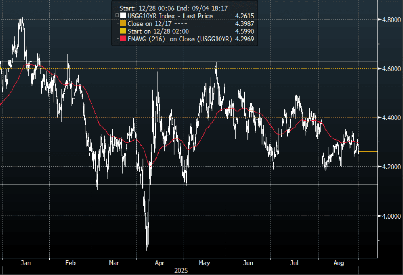
Task: Click the Jul x-axis label
Action: click(294, 263)
